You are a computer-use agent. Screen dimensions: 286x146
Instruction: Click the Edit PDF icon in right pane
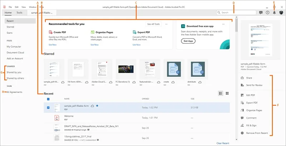click(243, 95)
